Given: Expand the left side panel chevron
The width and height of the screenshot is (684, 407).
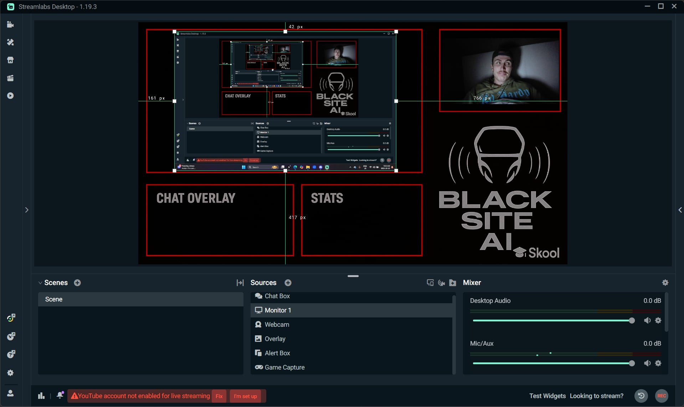Looking at the screenshot, I should [x=27, y=210].
